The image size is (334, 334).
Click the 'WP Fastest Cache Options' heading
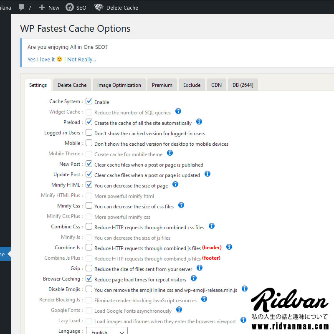pyautogui.click(x=75, y=28)
